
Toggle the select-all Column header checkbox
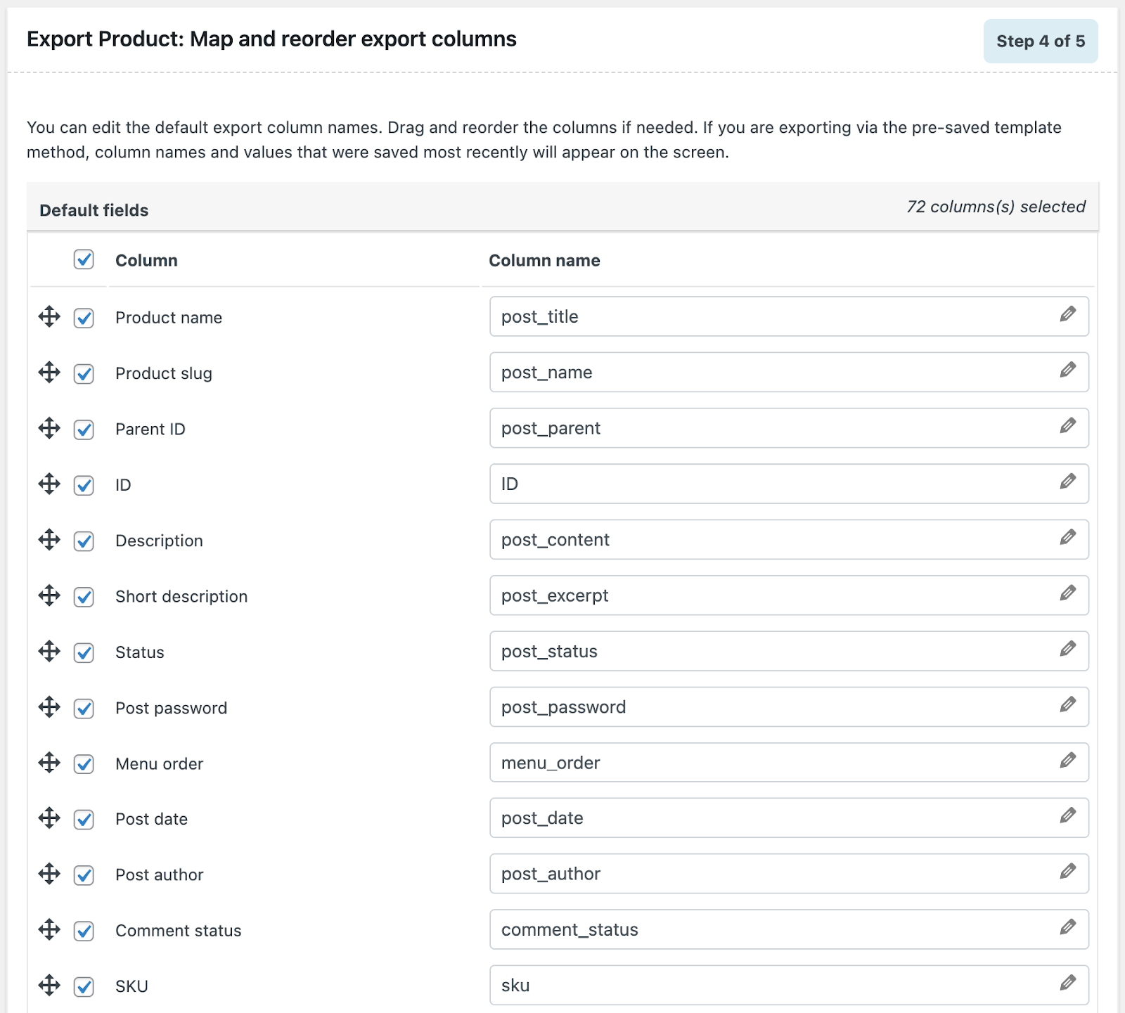[x=84, y=259]
